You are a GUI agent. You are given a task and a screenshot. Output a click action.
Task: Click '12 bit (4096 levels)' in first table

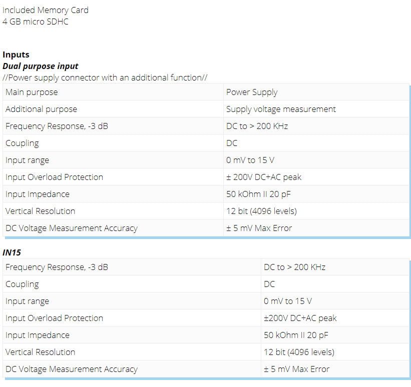tap(261, 211)
